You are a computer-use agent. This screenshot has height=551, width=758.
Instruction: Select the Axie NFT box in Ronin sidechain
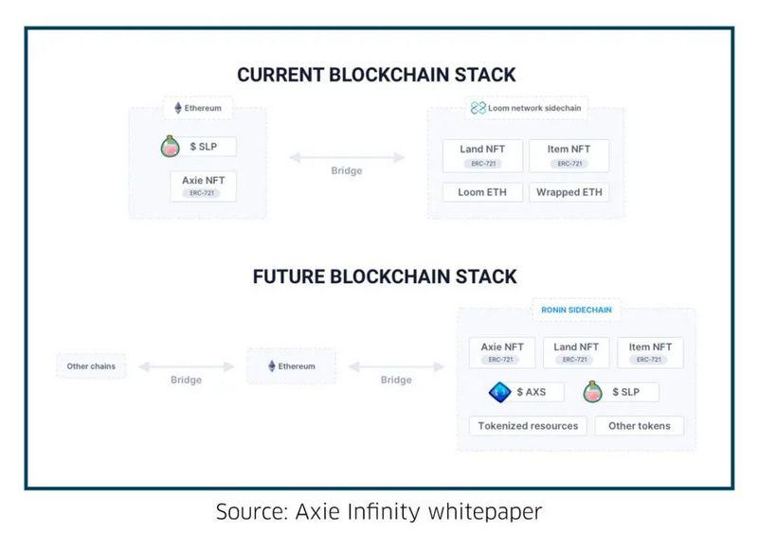point(501,352)
